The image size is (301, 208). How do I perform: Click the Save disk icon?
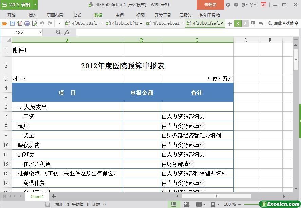(x=12, y=23)
